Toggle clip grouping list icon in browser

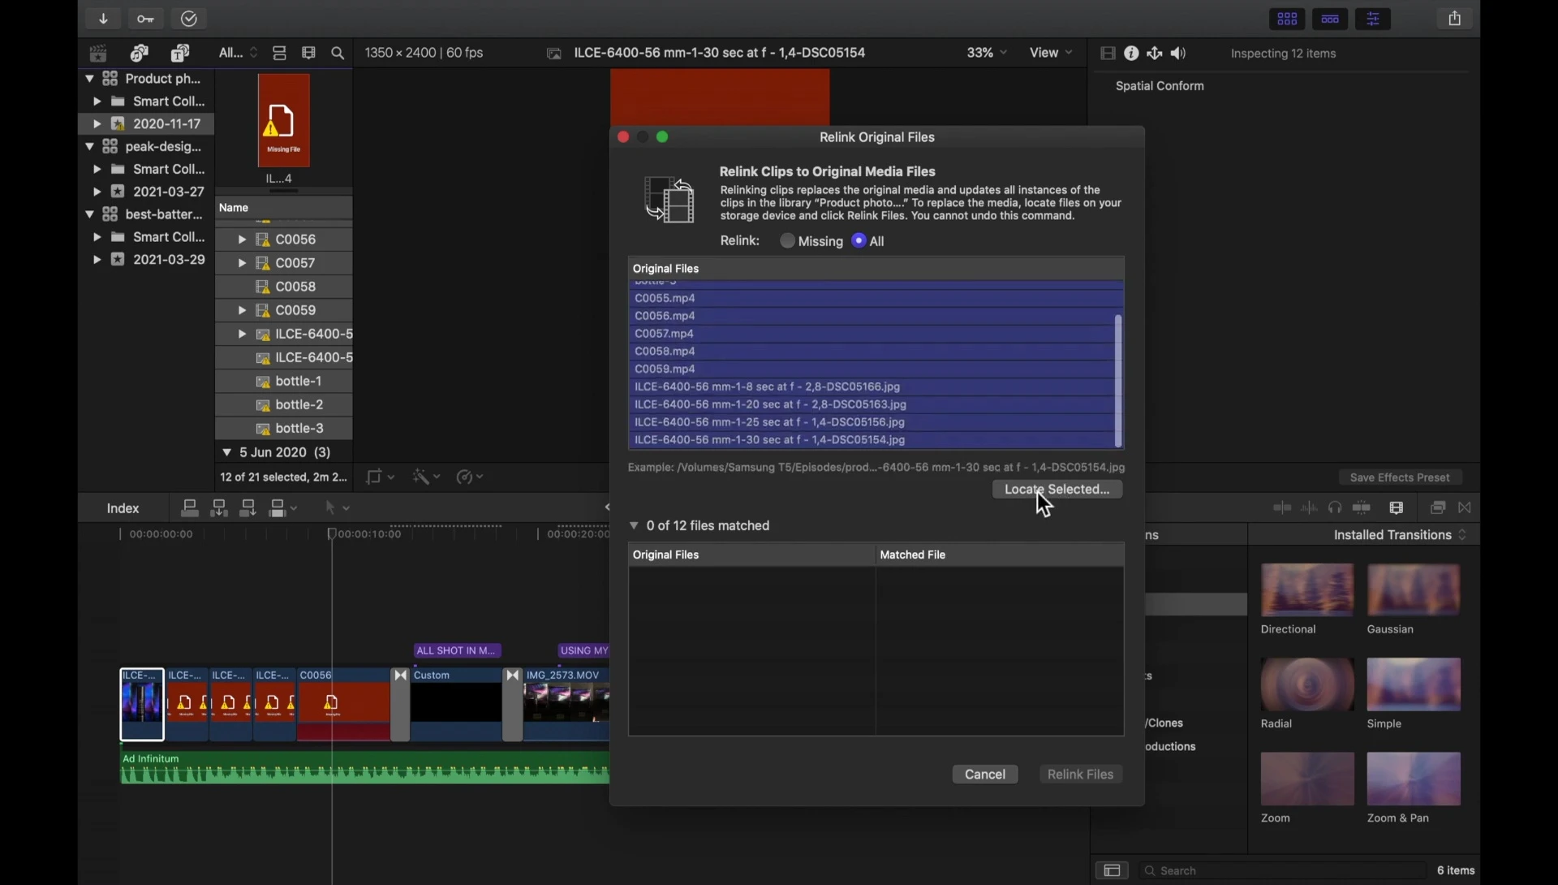(280, 54)
